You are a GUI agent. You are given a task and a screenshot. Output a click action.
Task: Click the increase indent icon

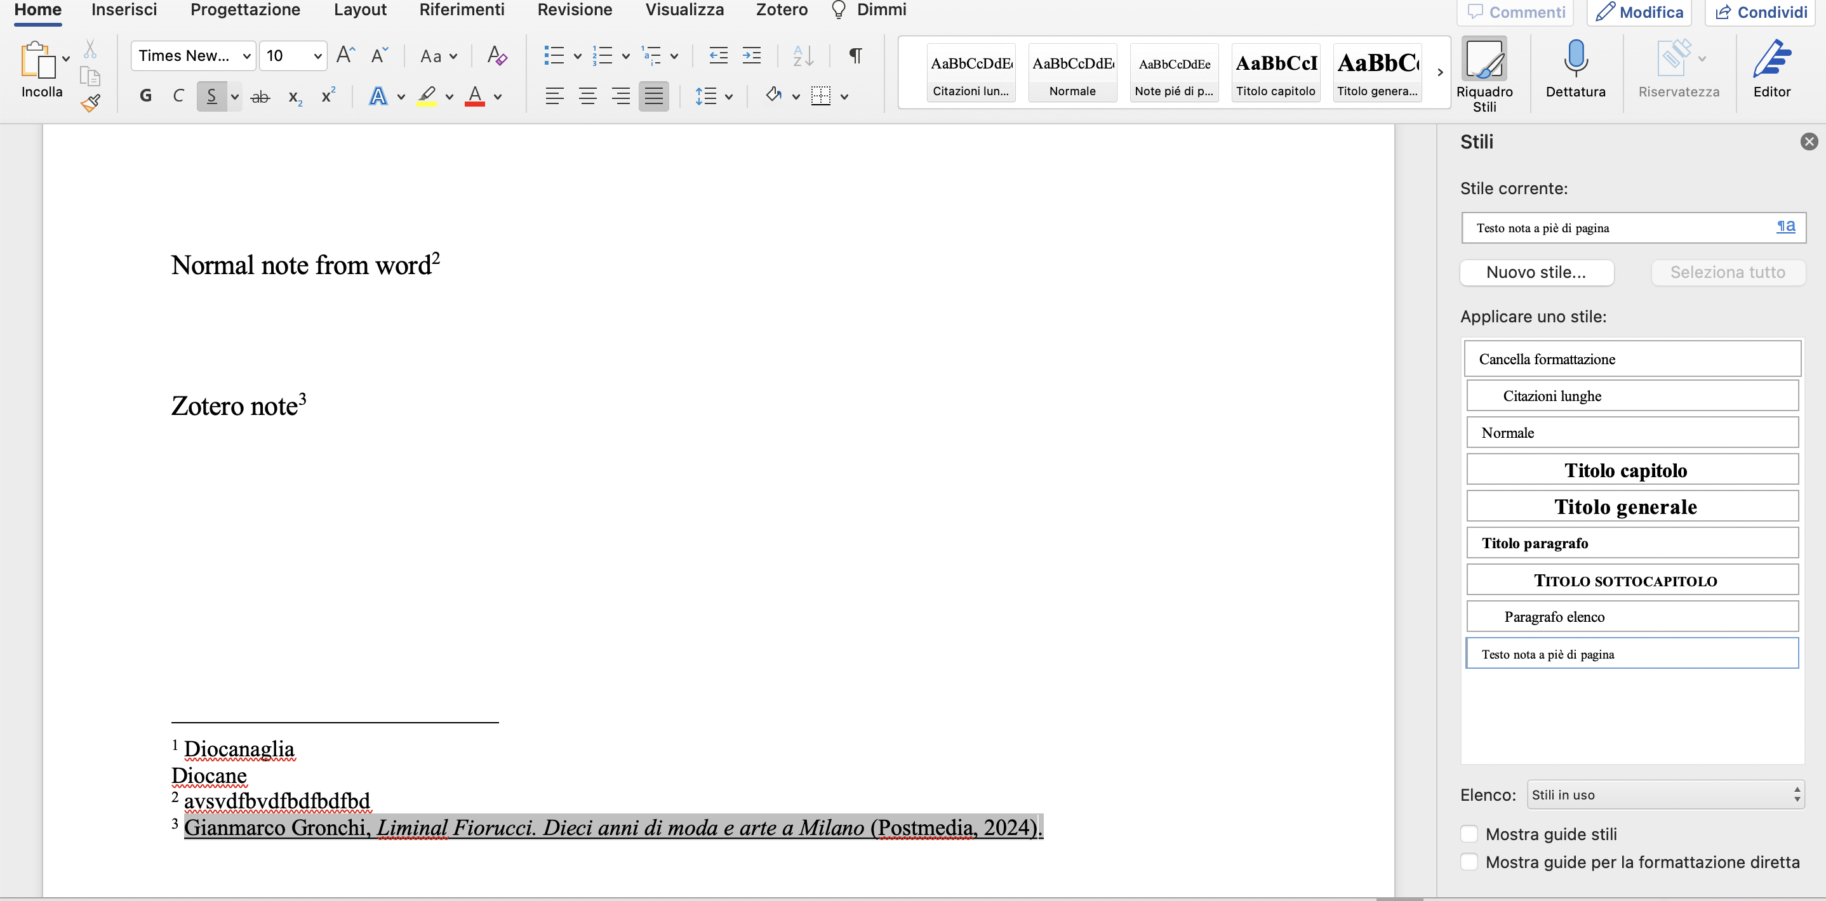pyautogui.click(x=751, y=55)
